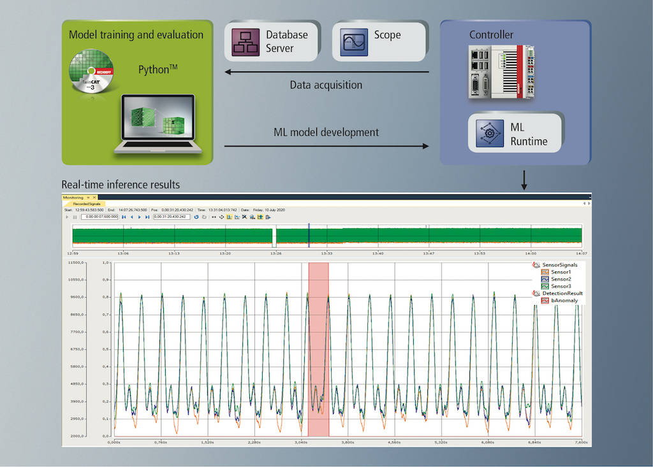Click the Sensor3 label in legend

(x=561, y=286)
